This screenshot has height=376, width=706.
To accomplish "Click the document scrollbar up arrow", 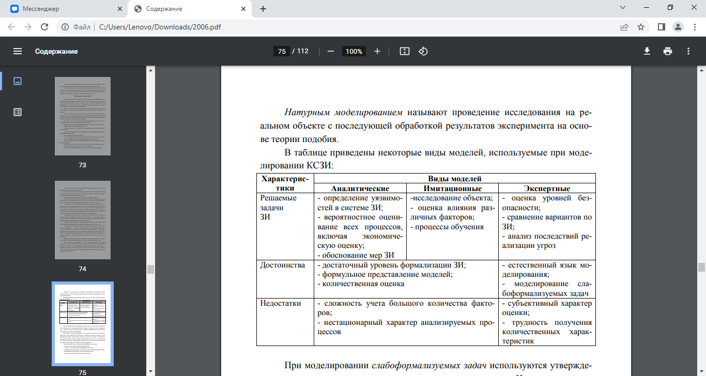I will pyautogui.click(x=701, y=69).
